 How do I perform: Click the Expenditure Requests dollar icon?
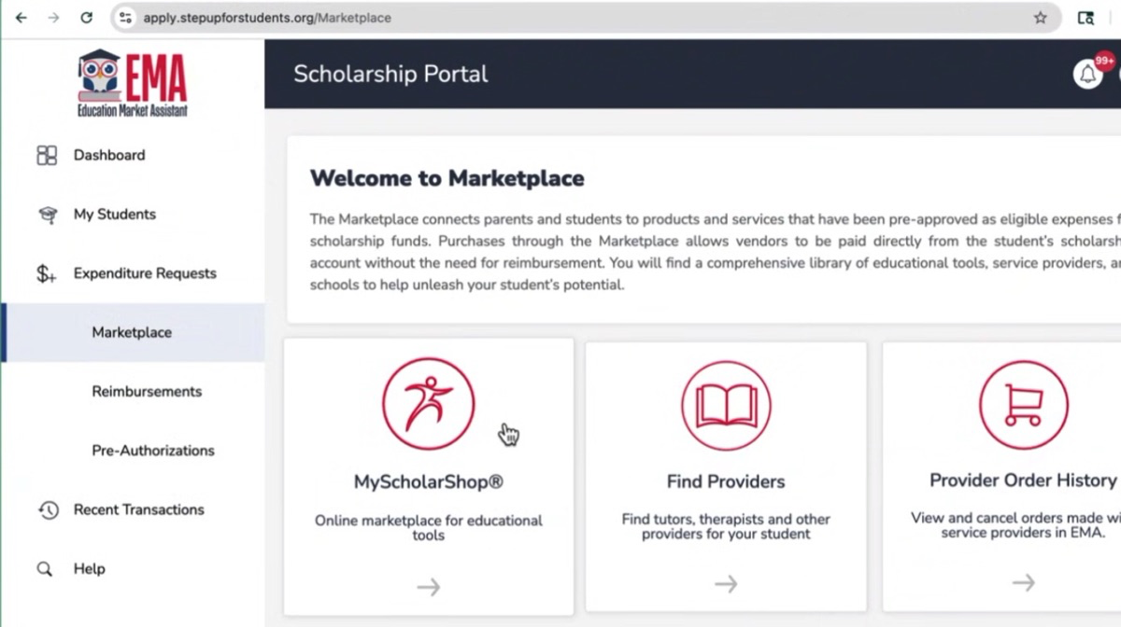coord(47,274)
